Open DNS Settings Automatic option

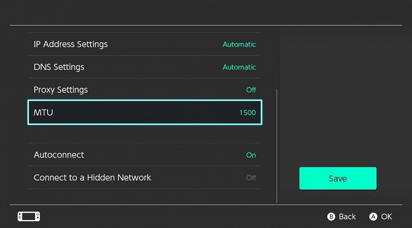click(239, 67)
